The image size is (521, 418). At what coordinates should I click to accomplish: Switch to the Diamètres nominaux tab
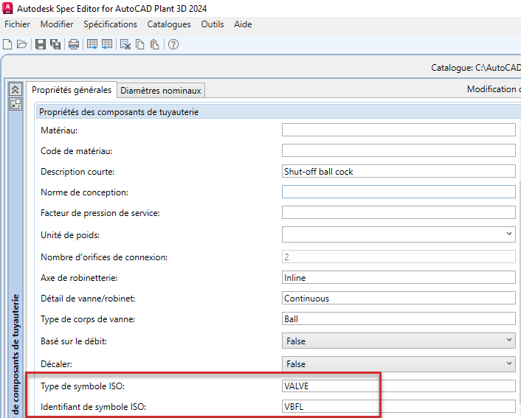(160, 91)
